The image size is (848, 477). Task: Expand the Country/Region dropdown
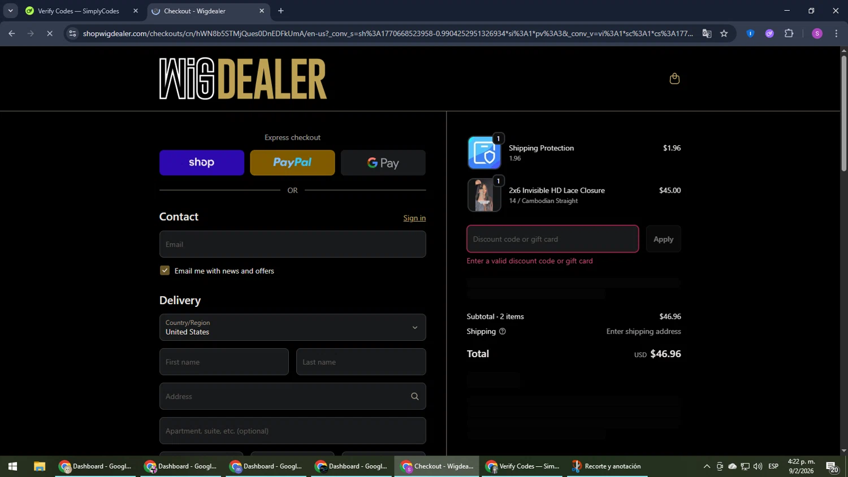coord(292,327)
